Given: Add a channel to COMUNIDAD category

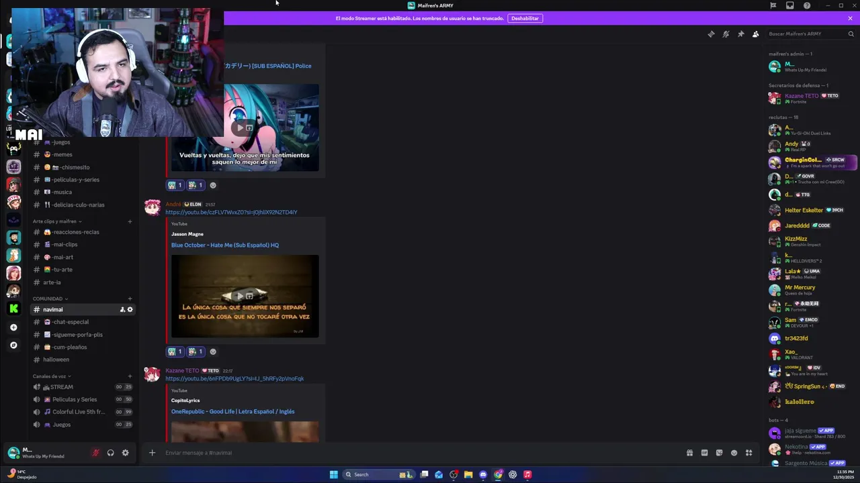Looking at the screenshot, I should (130, 299).
